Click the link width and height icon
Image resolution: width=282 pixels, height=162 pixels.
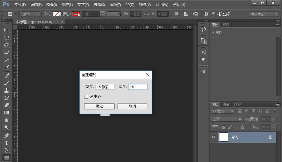click(x=147, y=14)
